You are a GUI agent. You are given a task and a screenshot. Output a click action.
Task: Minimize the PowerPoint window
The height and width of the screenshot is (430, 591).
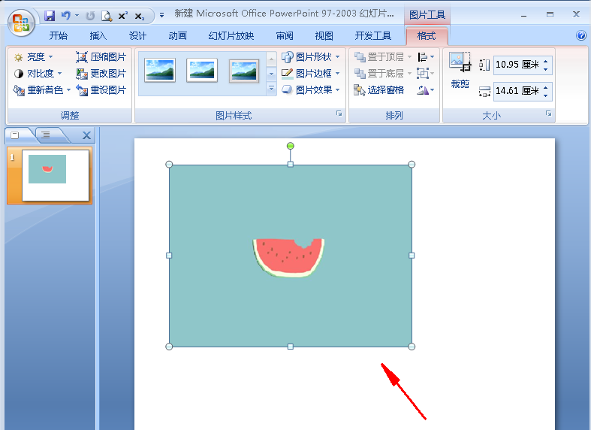tap(524, 15)
